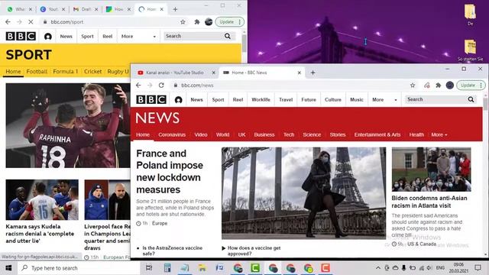This screenshot has height=275, width=489.
Task: Bookmark bbc.com/news with the star icon
Action: click(413, 85)
